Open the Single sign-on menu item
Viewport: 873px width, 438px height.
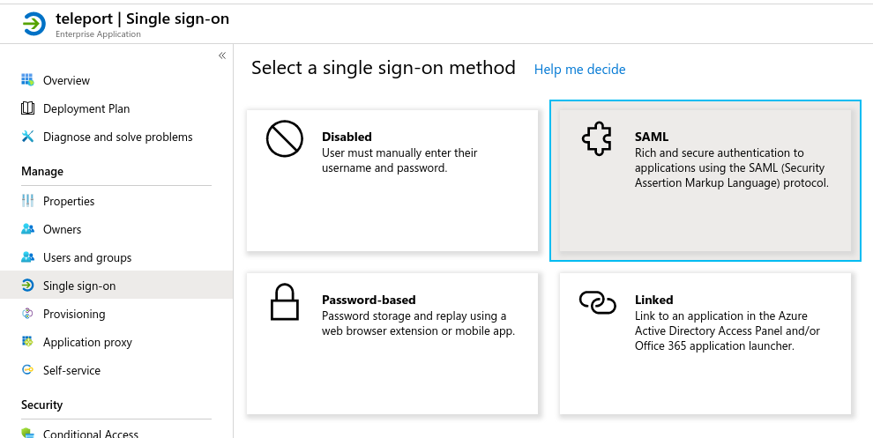pos(79,286)
